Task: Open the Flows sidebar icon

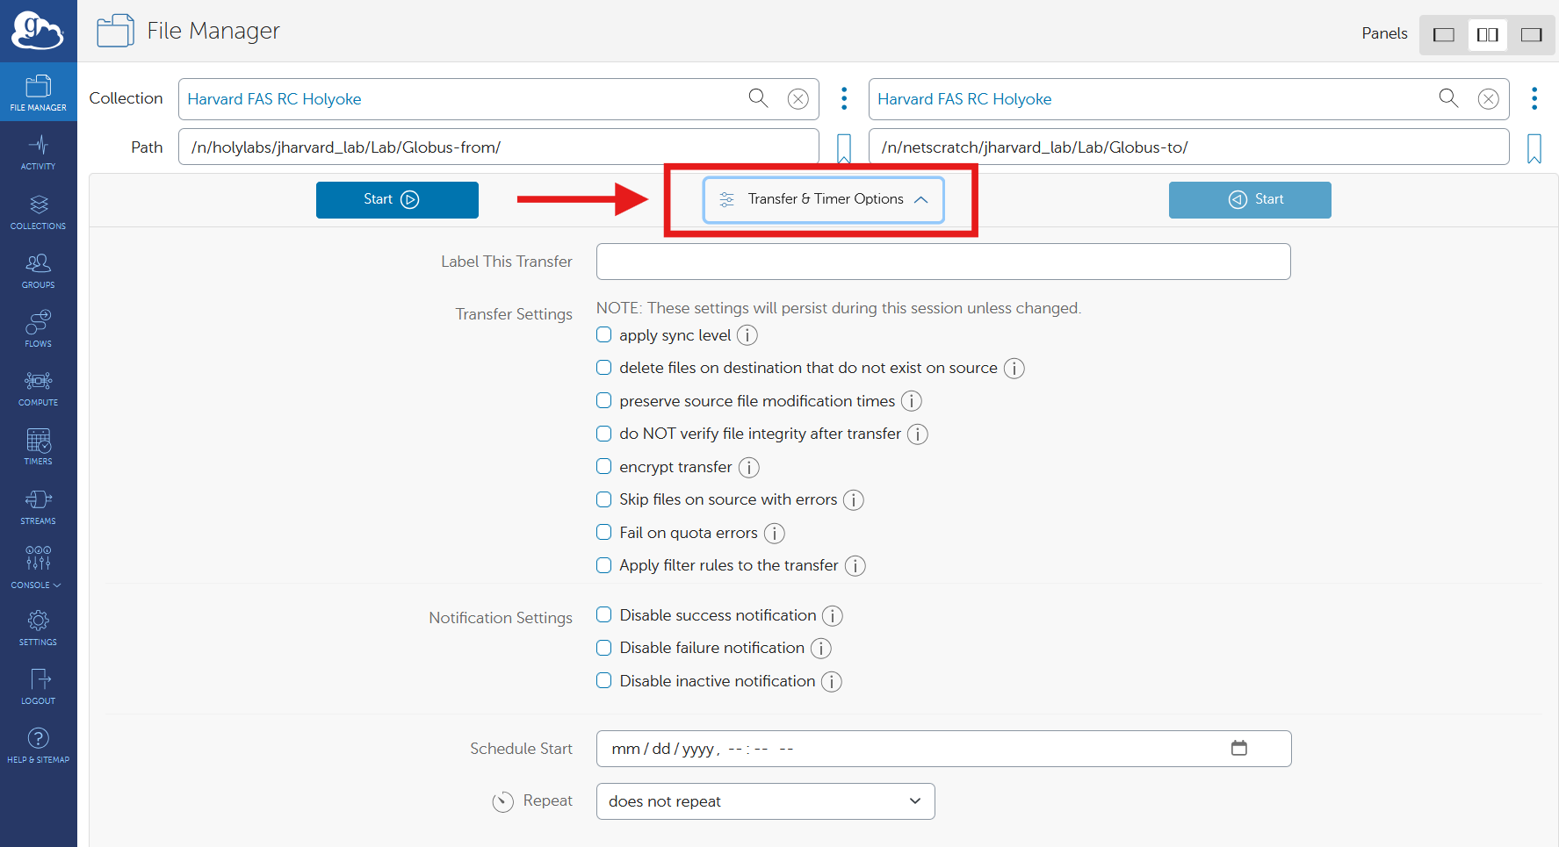Action: [x=38, y=328]
